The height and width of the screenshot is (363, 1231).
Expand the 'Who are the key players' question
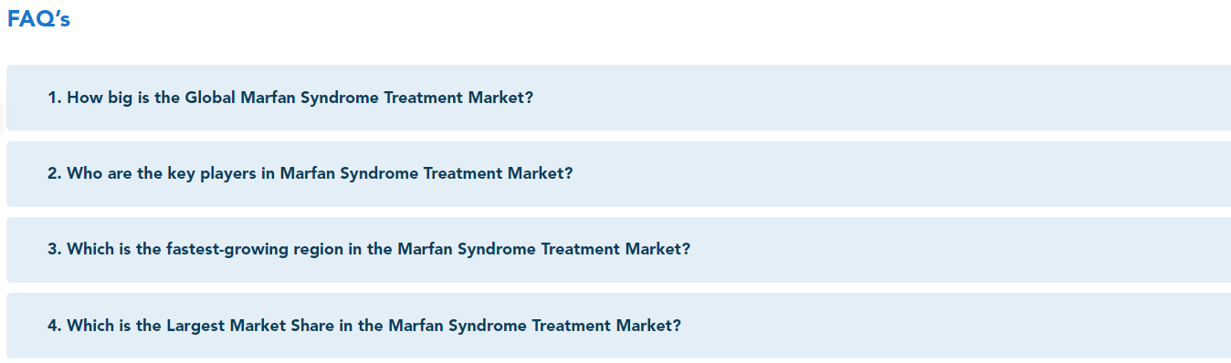point(618,173)
